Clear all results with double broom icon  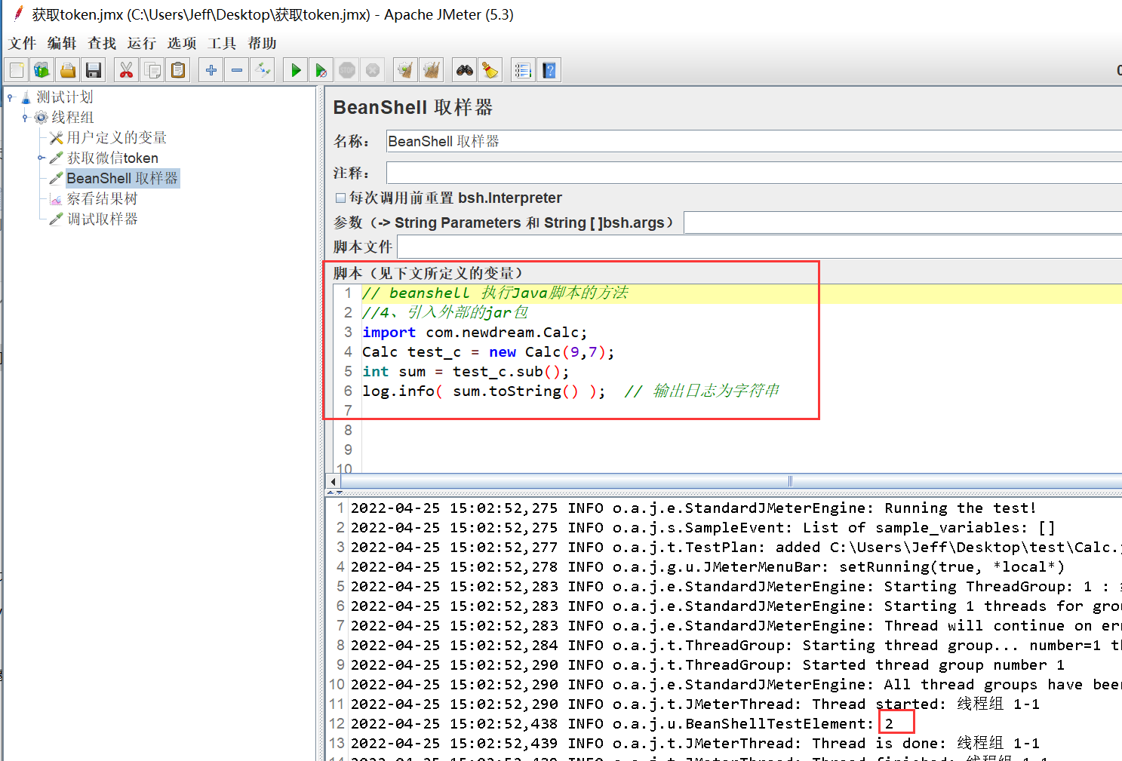(432, 70)
